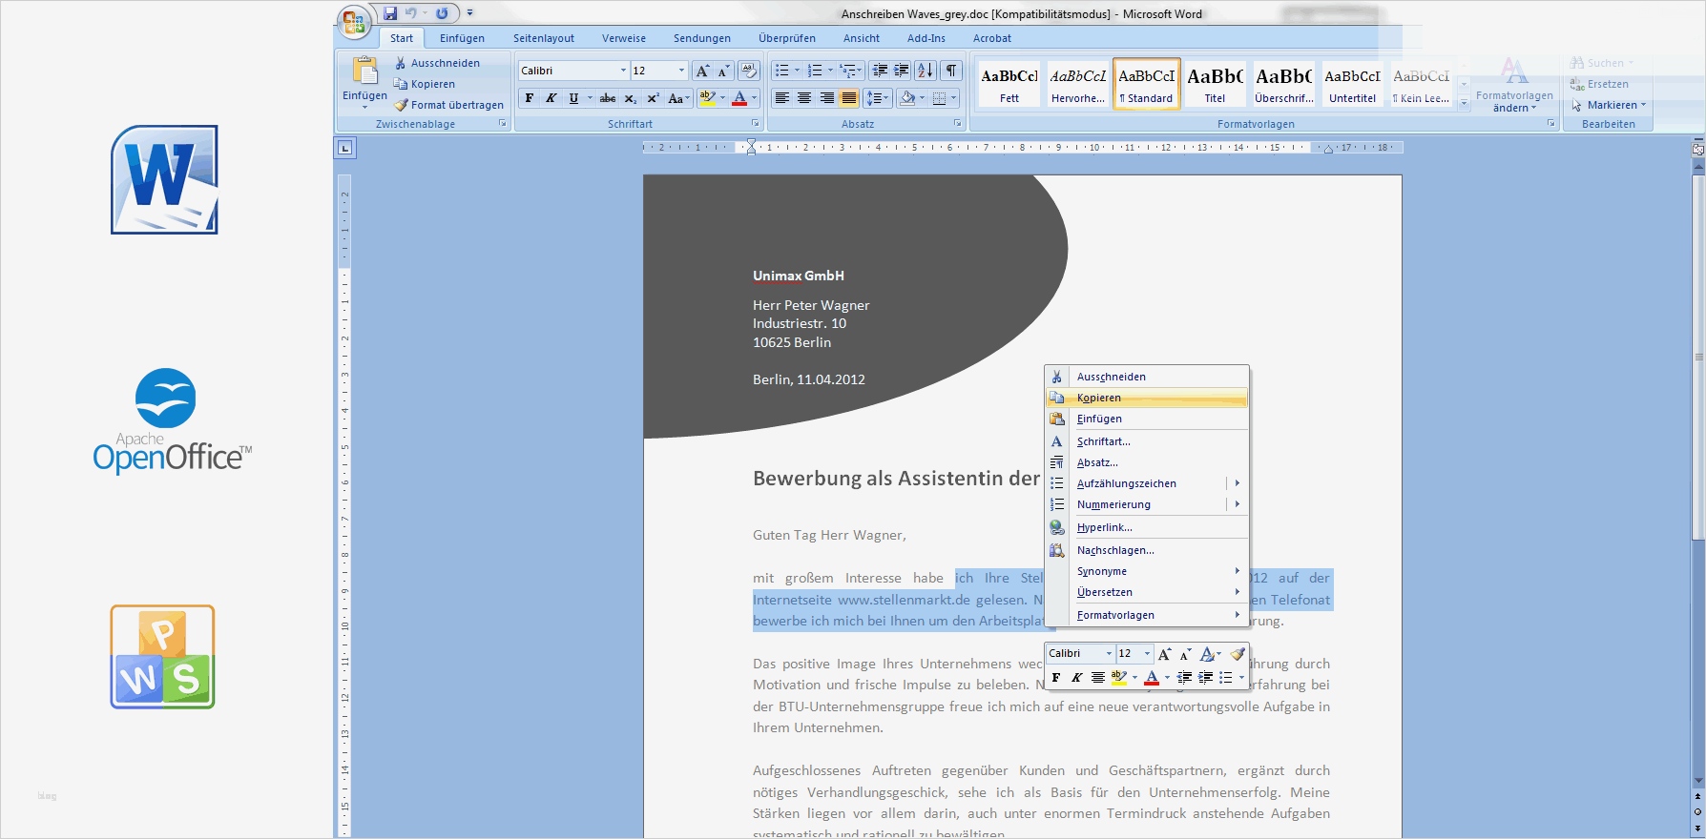Sort text with the A-Z sort icon
The height and width of the screenshot is (839, 1706).
tap(925, 71)
